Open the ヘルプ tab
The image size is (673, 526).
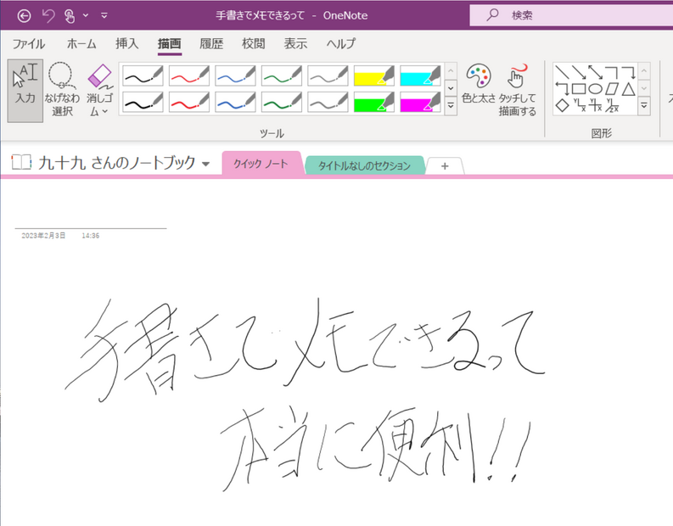pyautogui.click(x=341, y=44)
